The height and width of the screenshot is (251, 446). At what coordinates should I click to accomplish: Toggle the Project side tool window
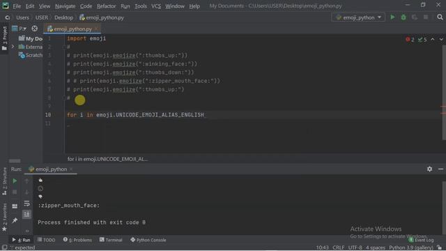click(x=4, y=38)
